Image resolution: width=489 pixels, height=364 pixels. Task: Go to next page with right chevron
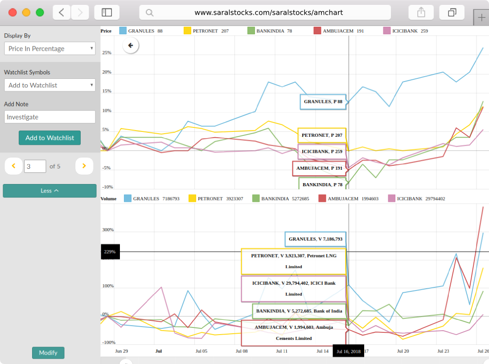(x=84, y=166)
